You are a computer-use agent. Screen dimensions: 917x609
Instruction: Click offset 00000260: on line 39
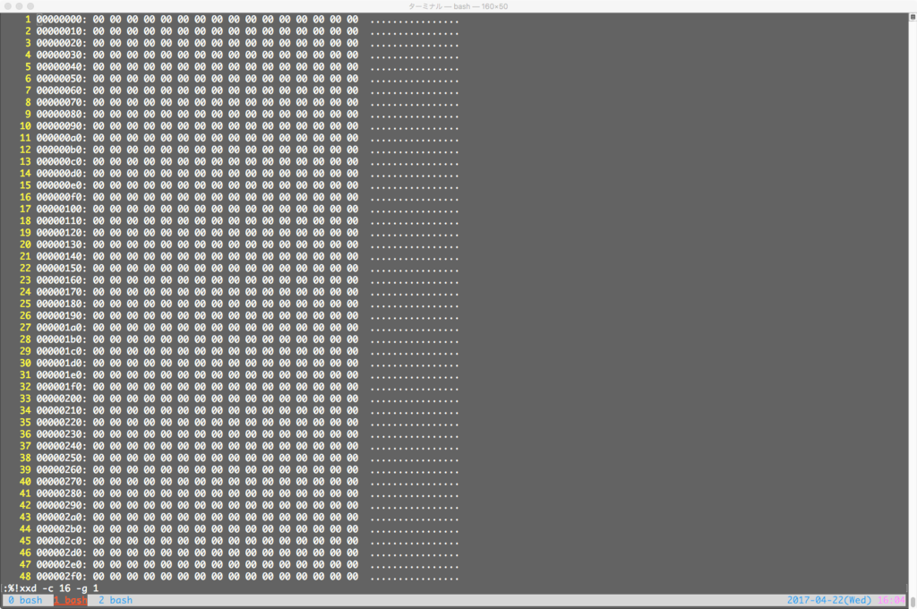tap(62, 469)
